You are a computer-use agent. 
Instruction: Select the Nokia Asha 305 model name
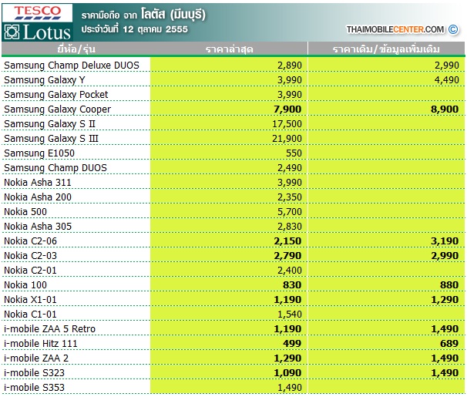pos(38,226)
